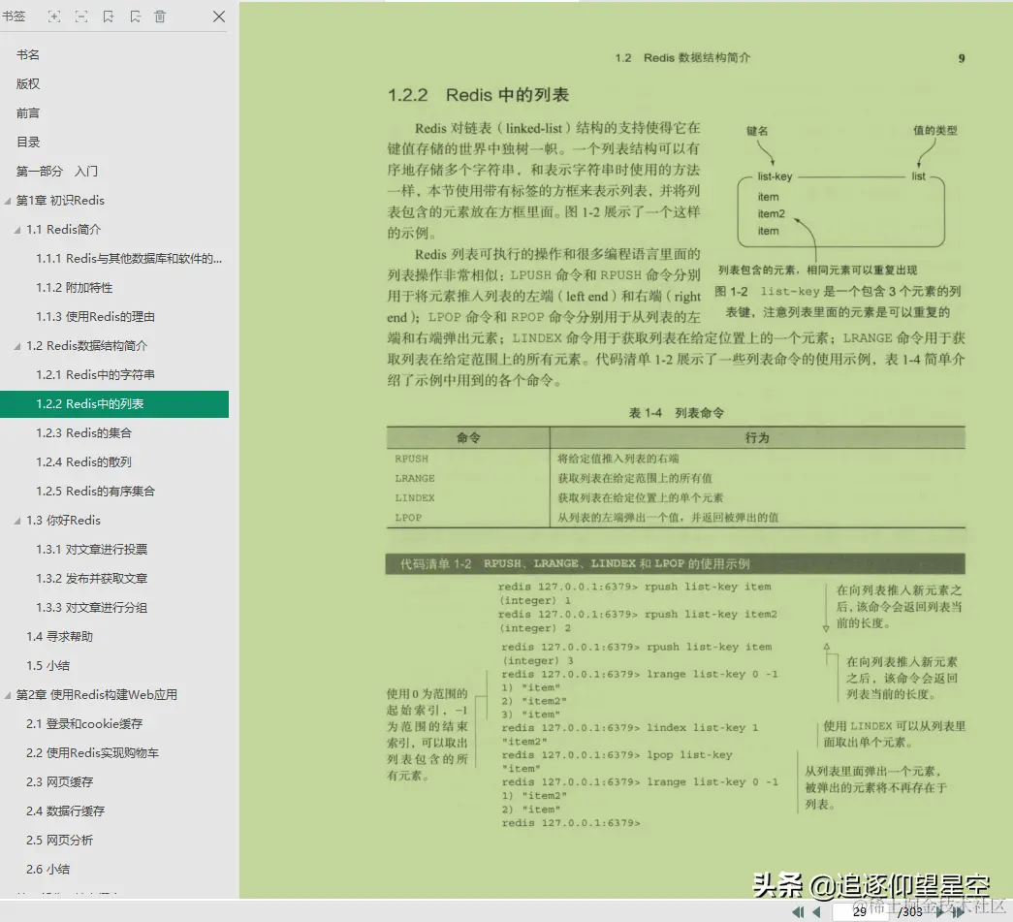Viewport: 1013px width, 922px height.
Task: Go to 1.2.5 Redis的有序集合 bookmark
Action: pos(95,491)
